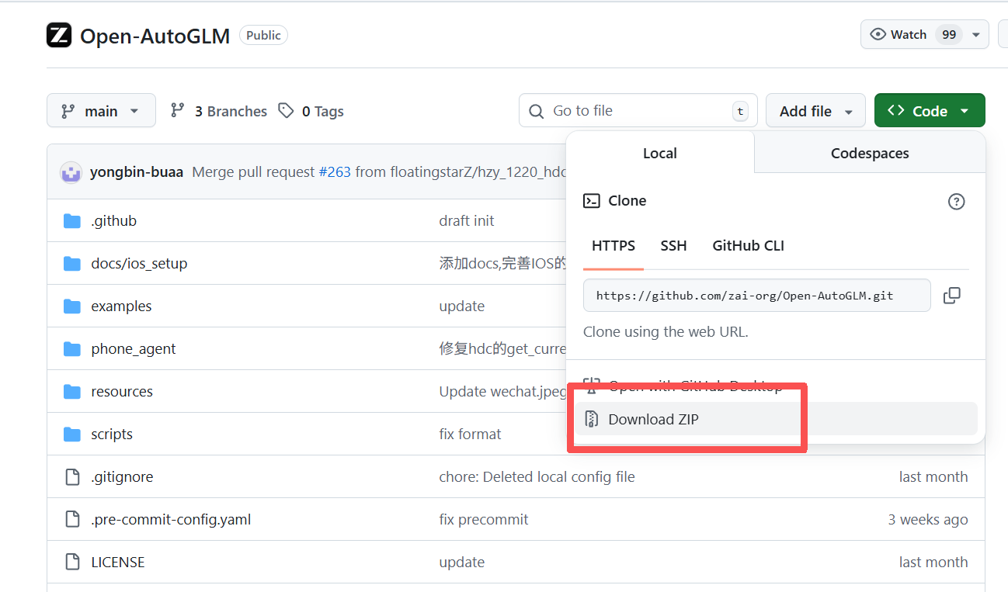Open the 'update' commit for LICENSE
1008x592 pixels.
[462, 563]
